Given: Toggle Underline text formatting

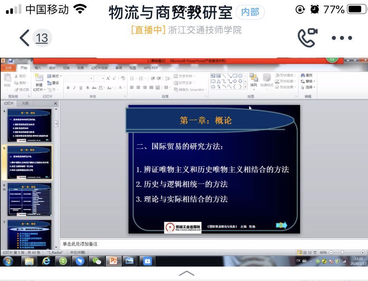Looking at the screenshot, I should click(x=81, y=88).
